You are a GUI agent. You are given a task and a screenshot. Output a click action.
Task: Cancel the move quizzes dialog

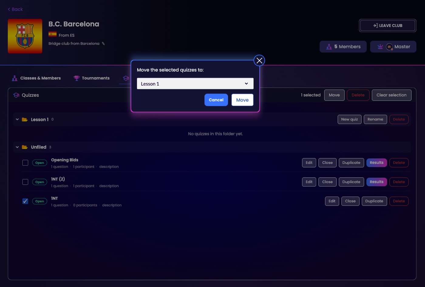[216, 100]
